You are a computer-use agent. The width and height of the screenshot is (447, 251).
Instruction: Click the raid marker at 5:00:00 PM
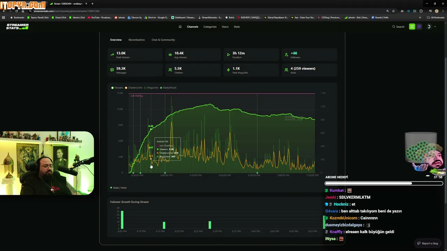coord(165,173)
